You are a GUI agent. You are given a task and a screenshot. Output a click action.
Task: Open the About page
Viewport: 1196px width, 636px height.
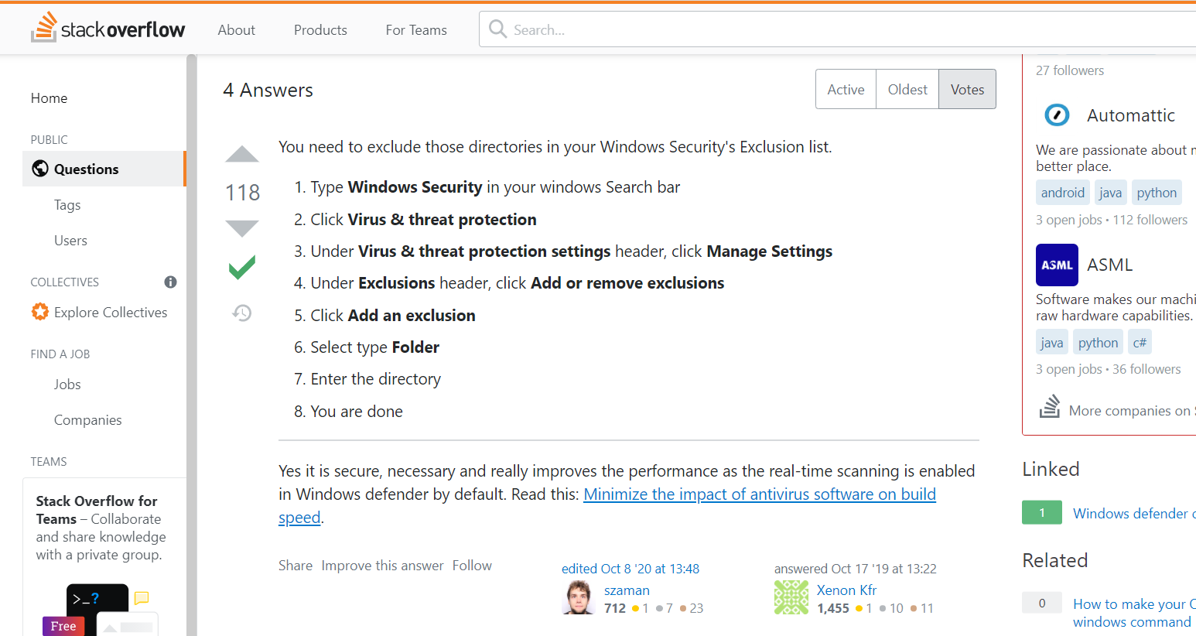click(236, 29)
